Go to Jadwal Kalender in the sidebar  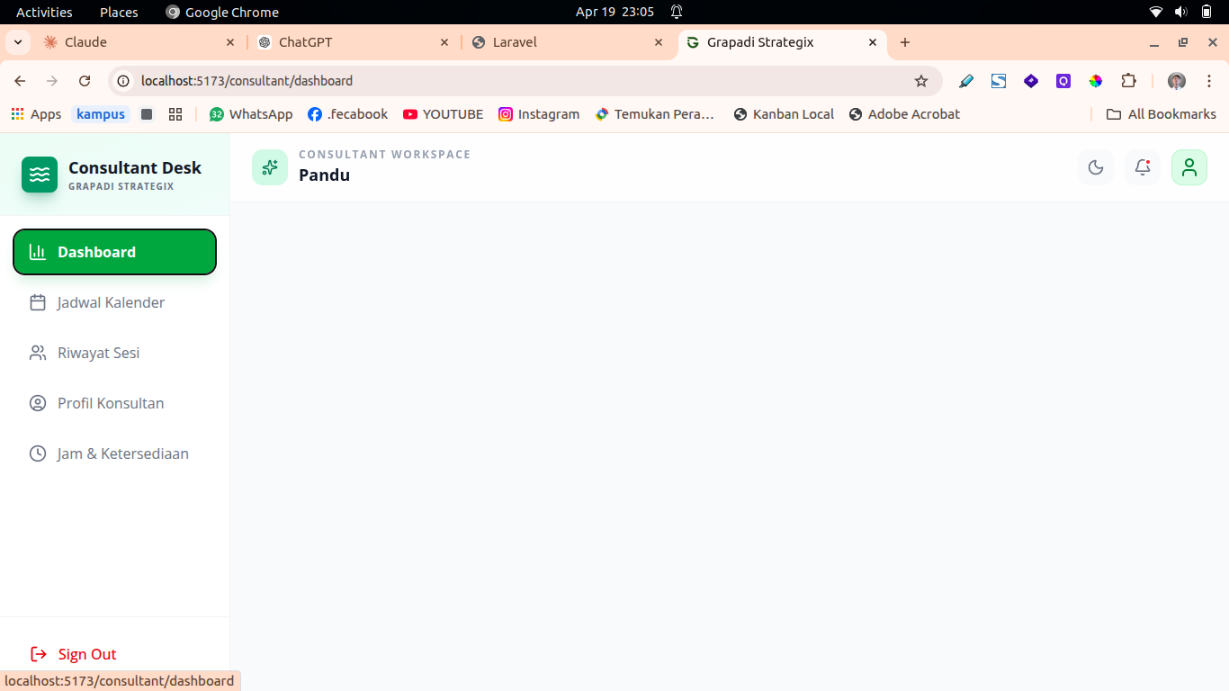(x=111, y=302)
